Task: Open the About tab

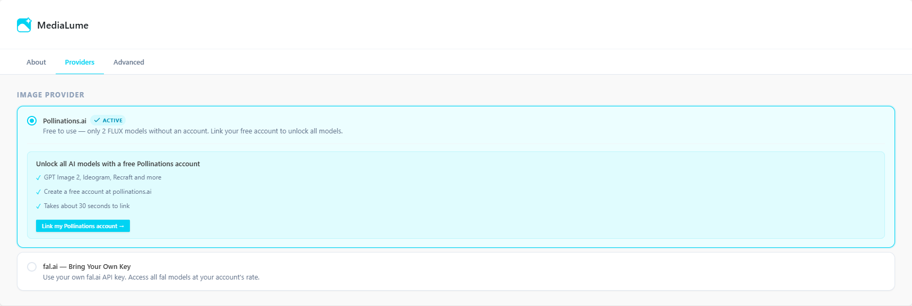Action: pos(36,62)
